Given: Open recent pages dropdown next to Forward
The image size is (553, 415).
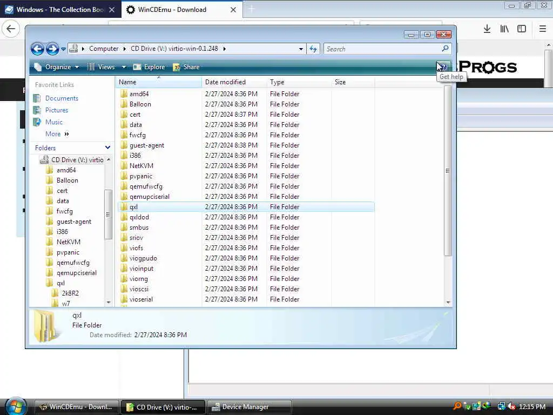Looking at the screenshot, I should (64, 49).
